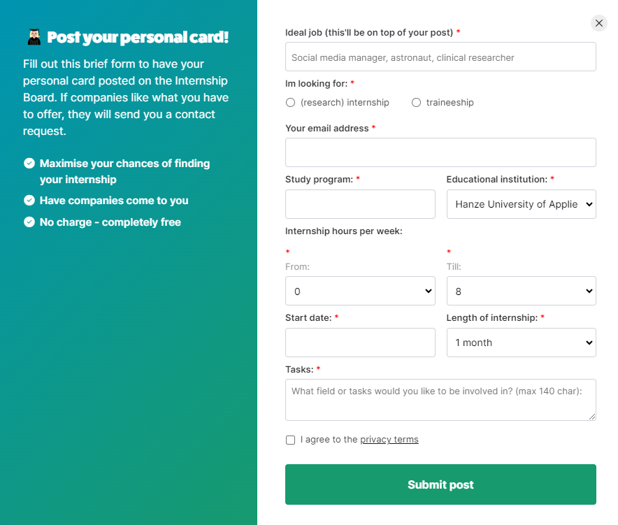
Task: Open the Educational institution dropdown
Action: click(x=521, y=204)
